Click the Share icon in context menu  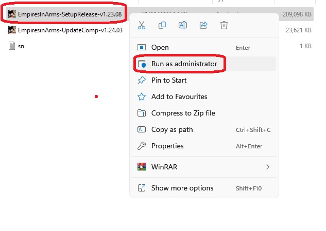click(x=203, y=25)
